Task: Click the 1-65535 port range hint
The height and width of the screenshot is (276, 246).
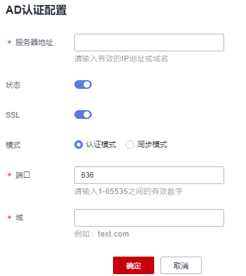Action: tap(113, 192)
